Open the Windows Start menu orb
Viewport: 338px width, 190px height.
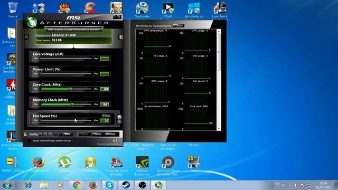point(7,185)
